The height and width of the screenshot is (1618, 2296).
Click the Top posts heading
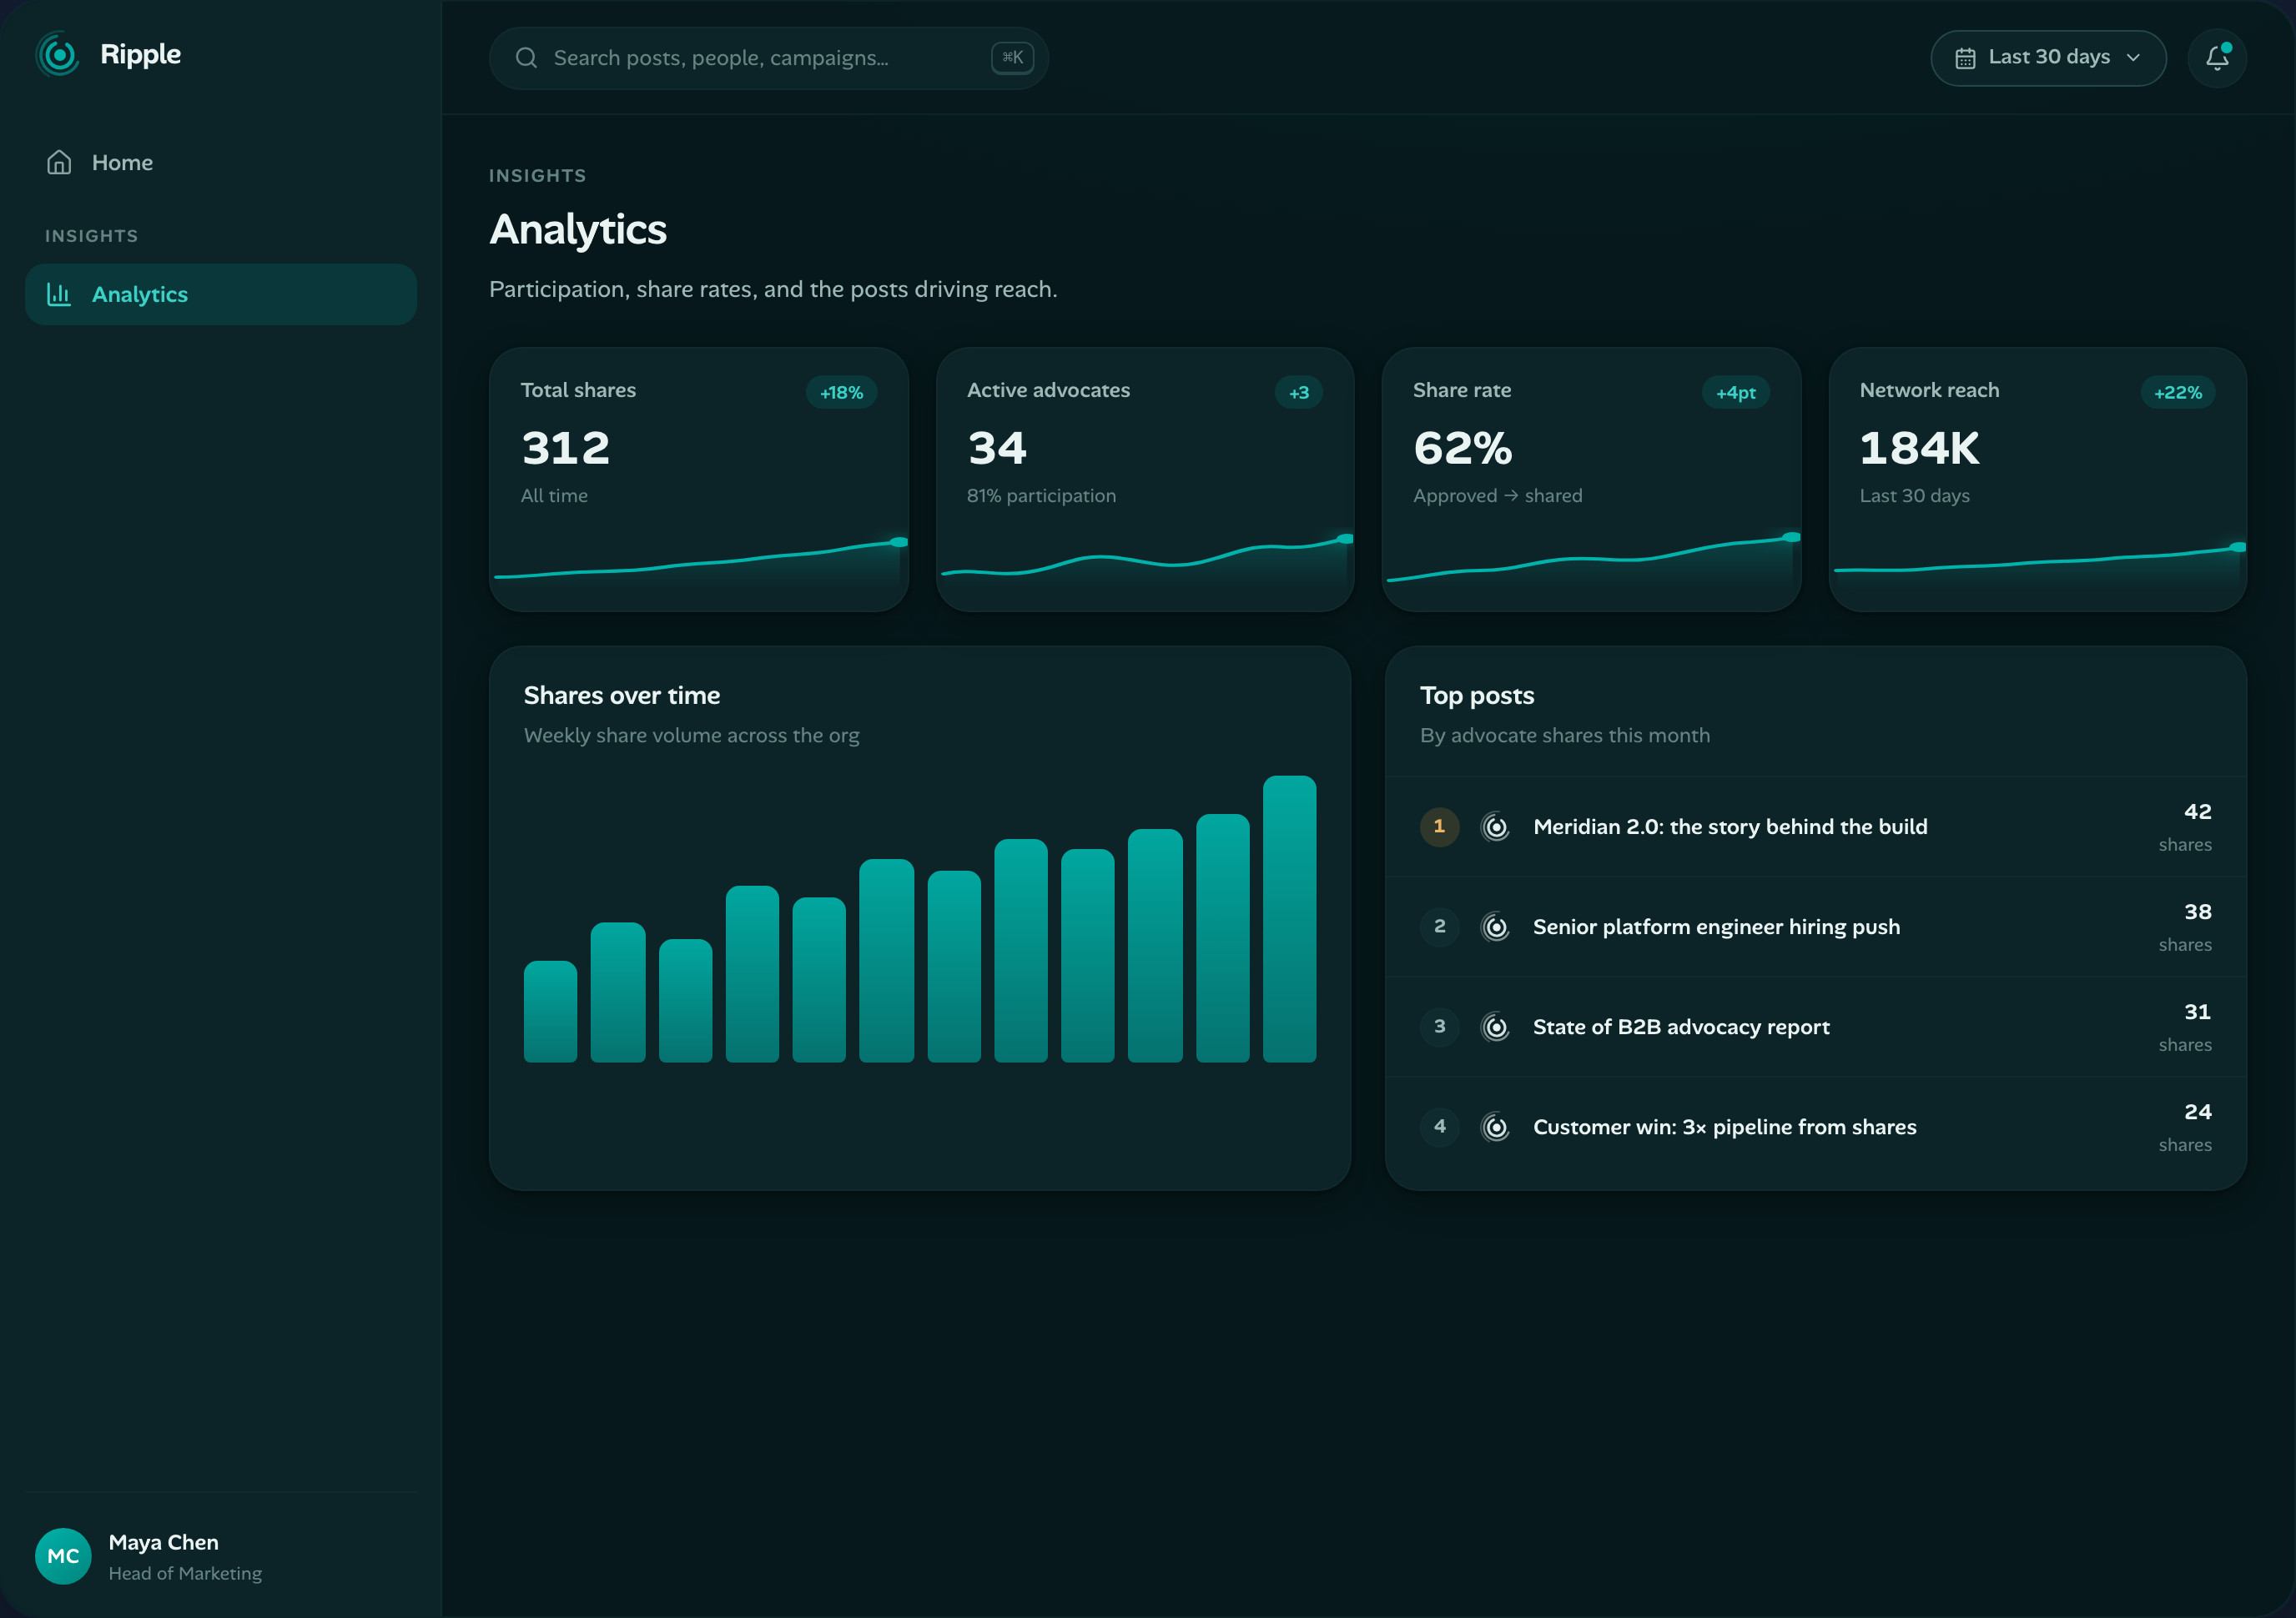[x=1477, y=696]
